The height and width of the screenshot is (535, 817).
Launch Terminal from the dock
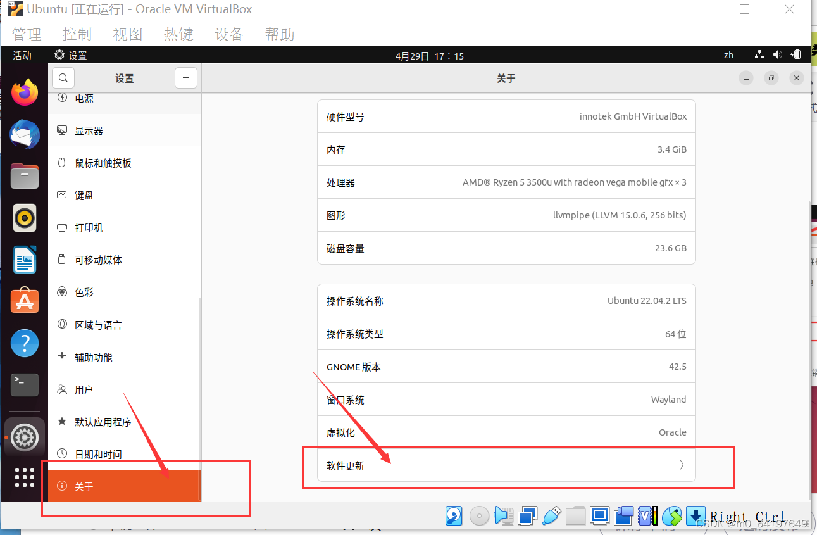coord(25,384)
